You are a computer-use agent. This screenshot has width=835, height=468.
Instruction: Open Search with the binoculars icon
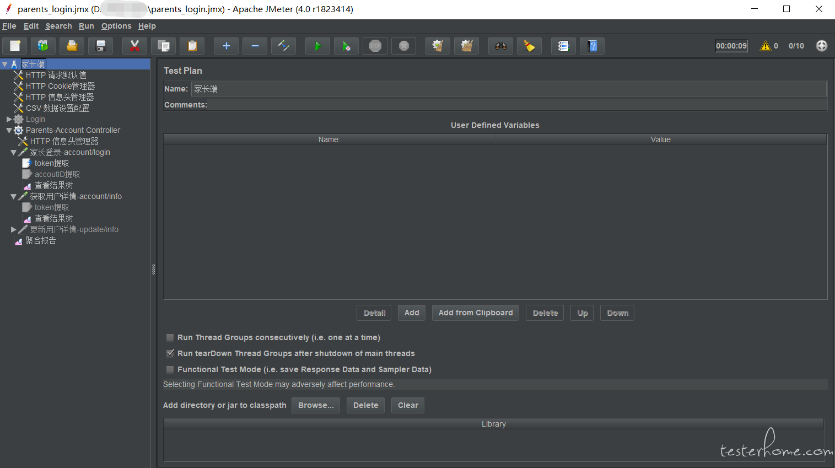pos(500,46)
